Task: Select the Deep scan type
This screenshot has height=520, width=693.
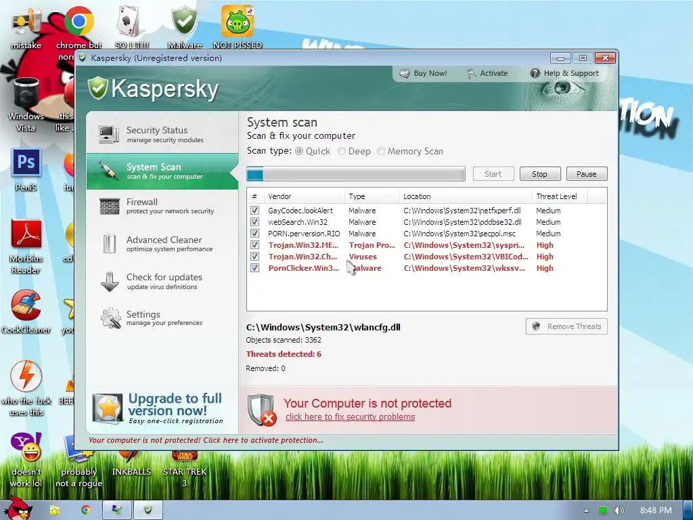Action: pos(342,151)
